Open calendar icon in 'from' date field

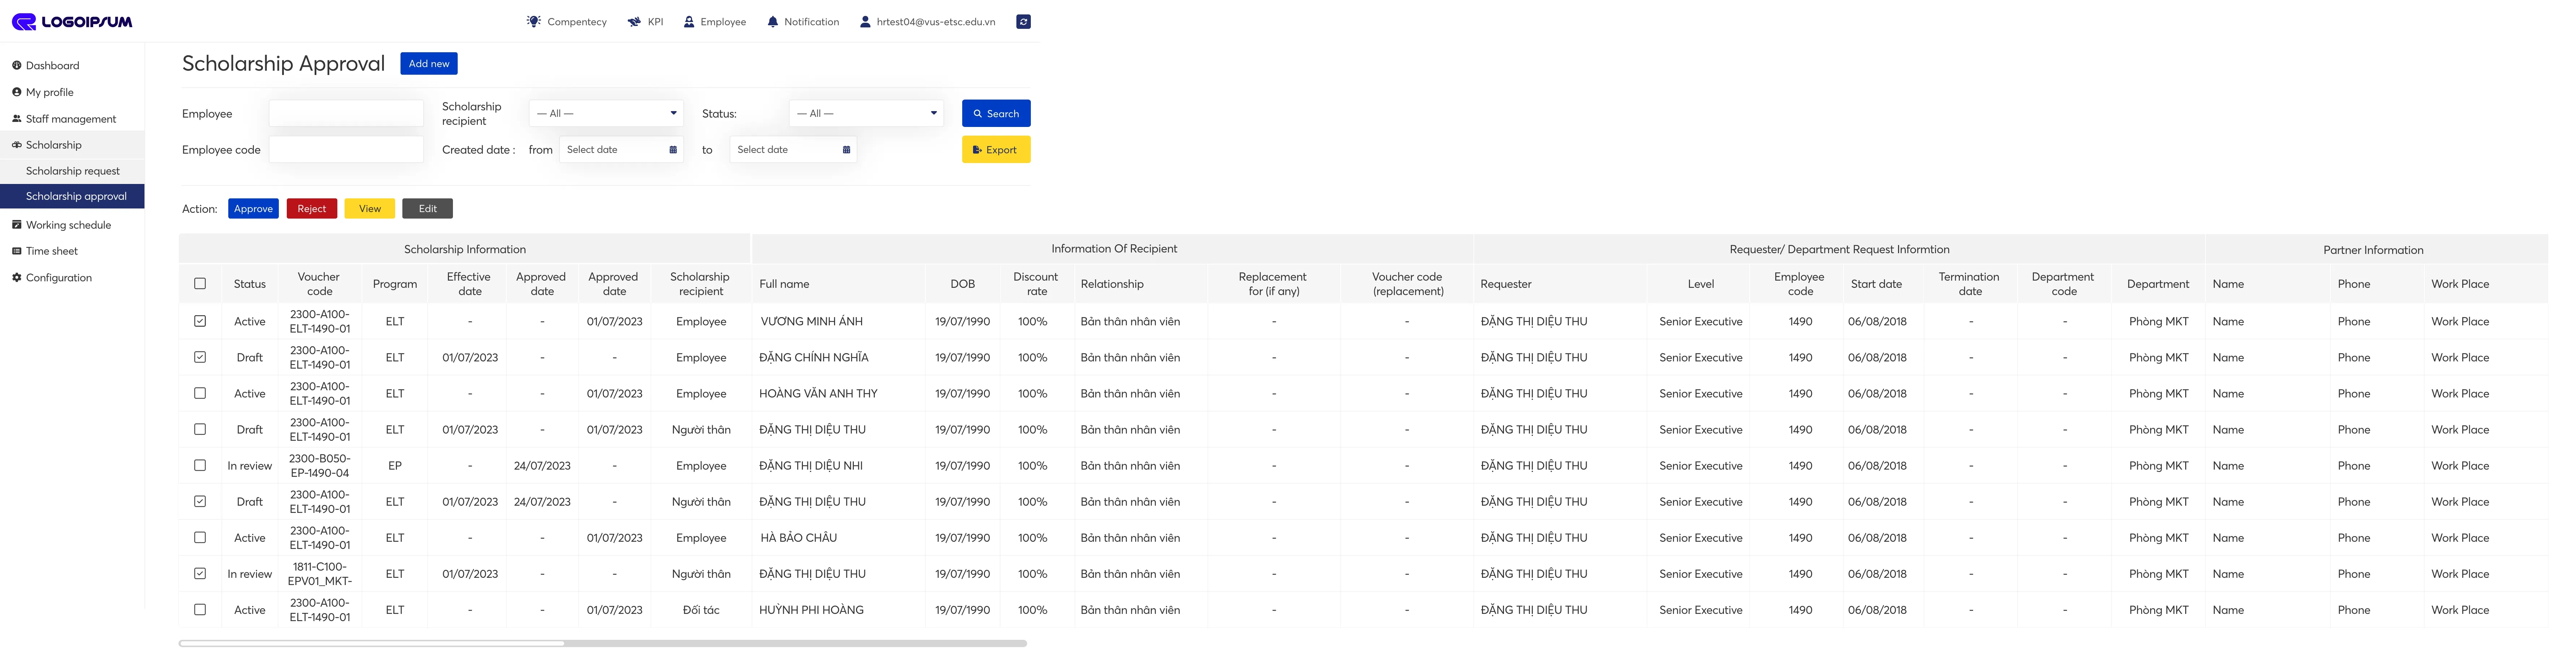673,150
